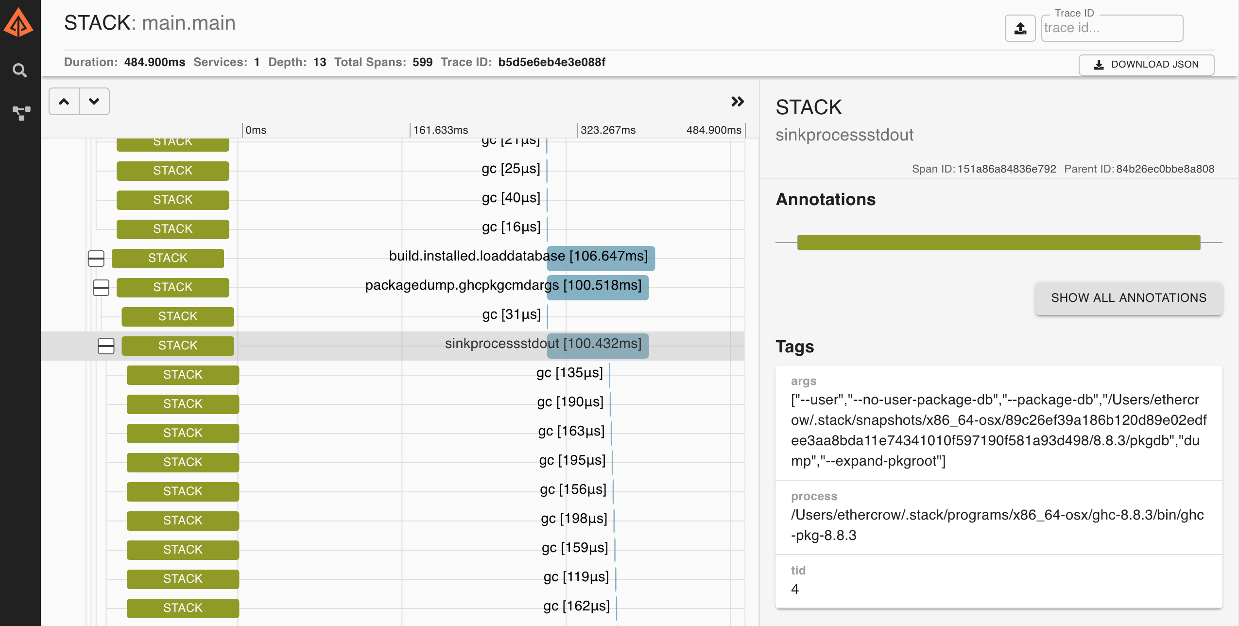Click the Zipkin logo in the sidebar

tap(18, 23)
